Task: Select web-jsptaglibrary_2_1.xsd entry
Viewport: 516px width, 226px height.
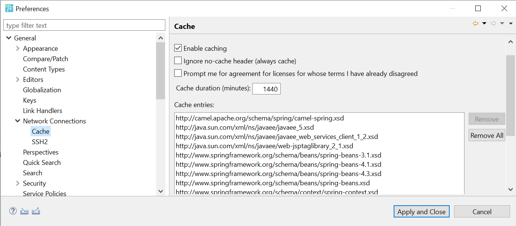Action: (x=264, y=146)
